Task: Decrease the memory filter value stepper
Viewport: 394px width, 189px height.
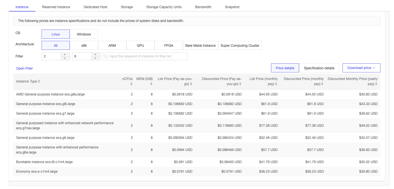Action: (96, 58)
